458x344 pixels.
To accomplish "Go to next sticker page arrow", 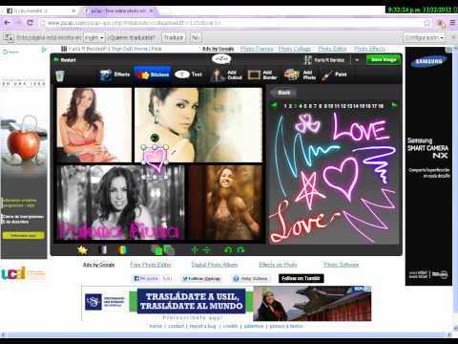I will tap(394, 105).
